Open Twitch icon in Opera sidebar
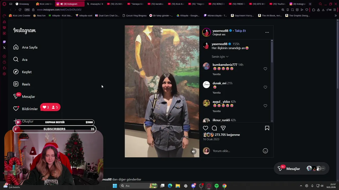 point(4,42)
